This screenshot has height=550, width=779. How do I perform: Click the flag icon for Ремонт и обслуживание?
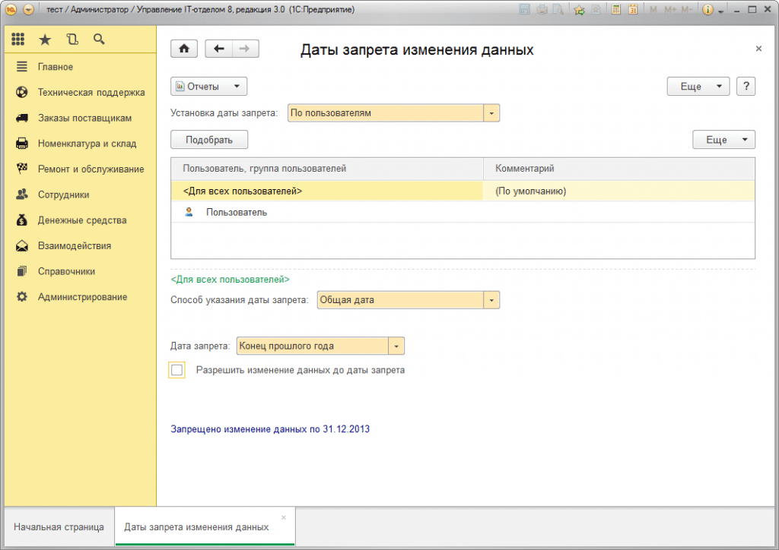(x=22, y=169)
